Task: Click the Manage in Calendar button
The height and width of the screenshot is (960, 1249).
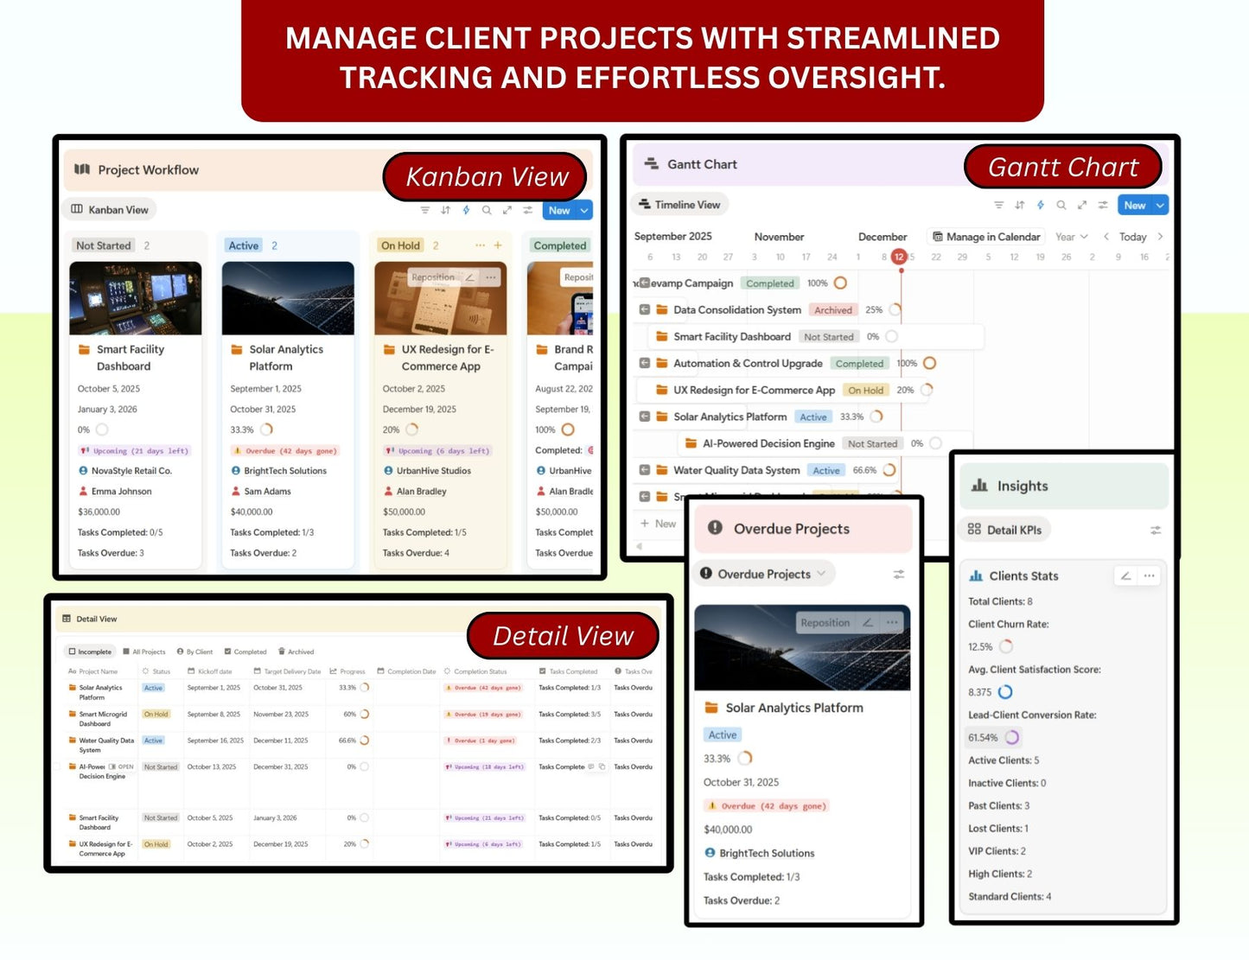Action: point(986,236)
